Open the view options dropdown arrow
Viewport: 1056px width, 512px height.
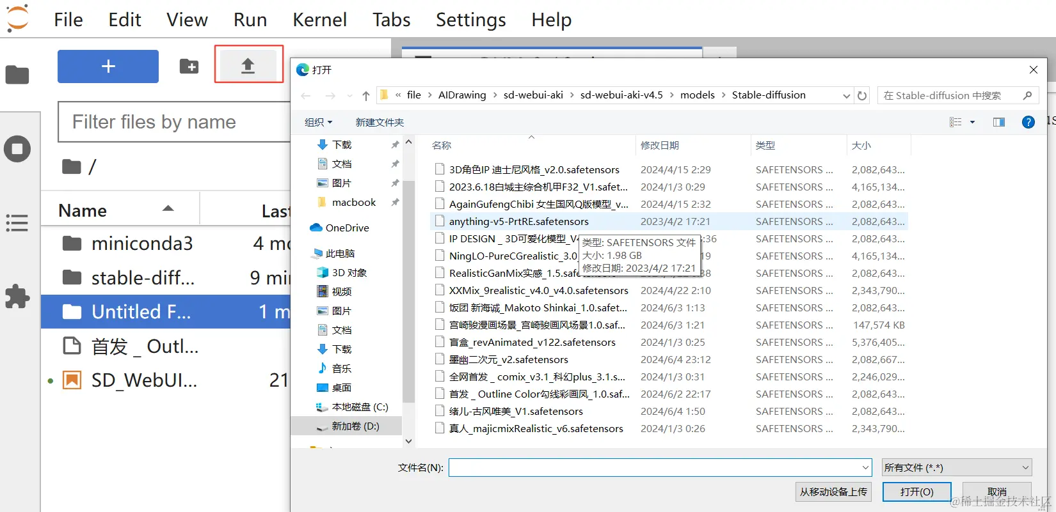972,122
